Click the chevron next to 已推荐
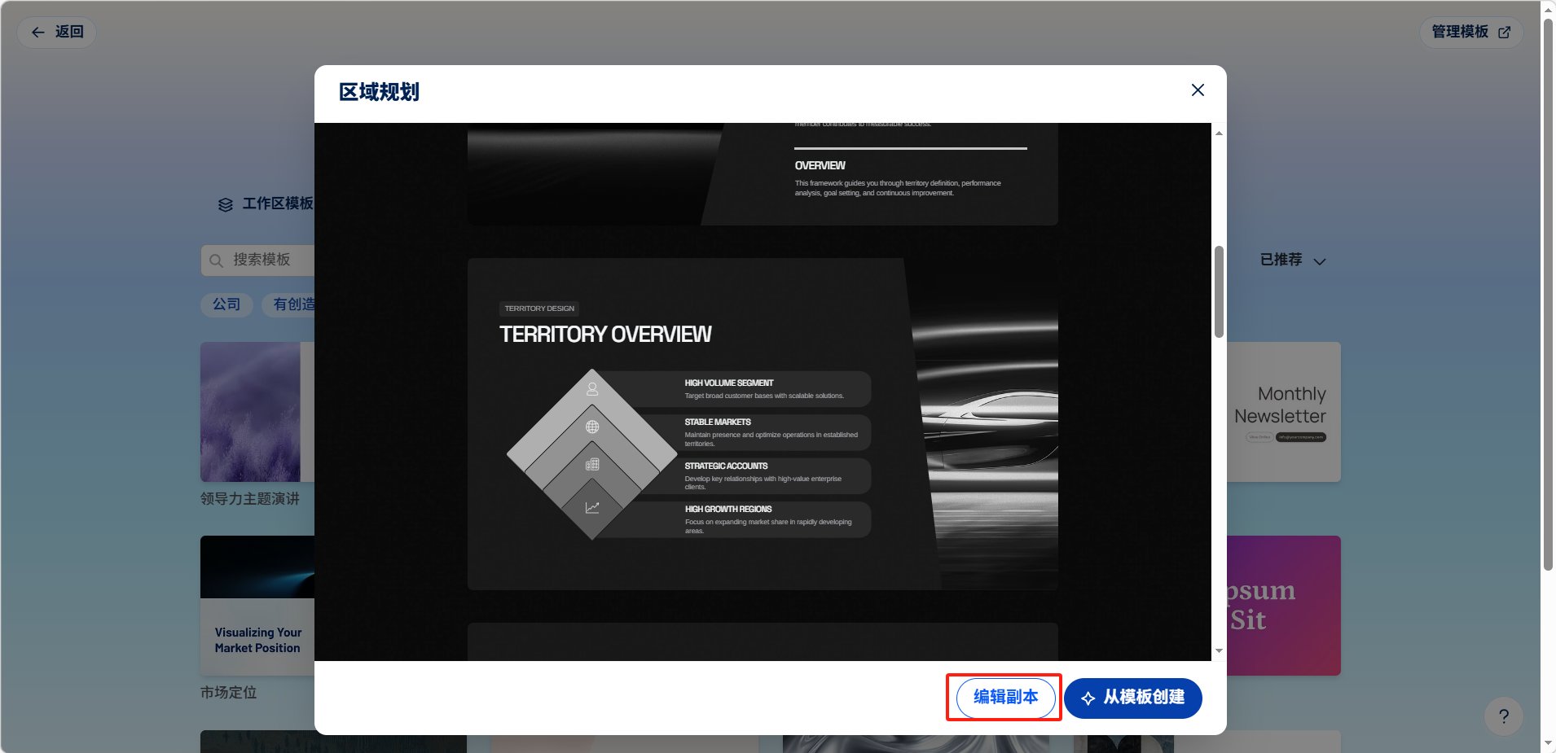Viewport: 1556px width, 753px height. click(1320, 261)
